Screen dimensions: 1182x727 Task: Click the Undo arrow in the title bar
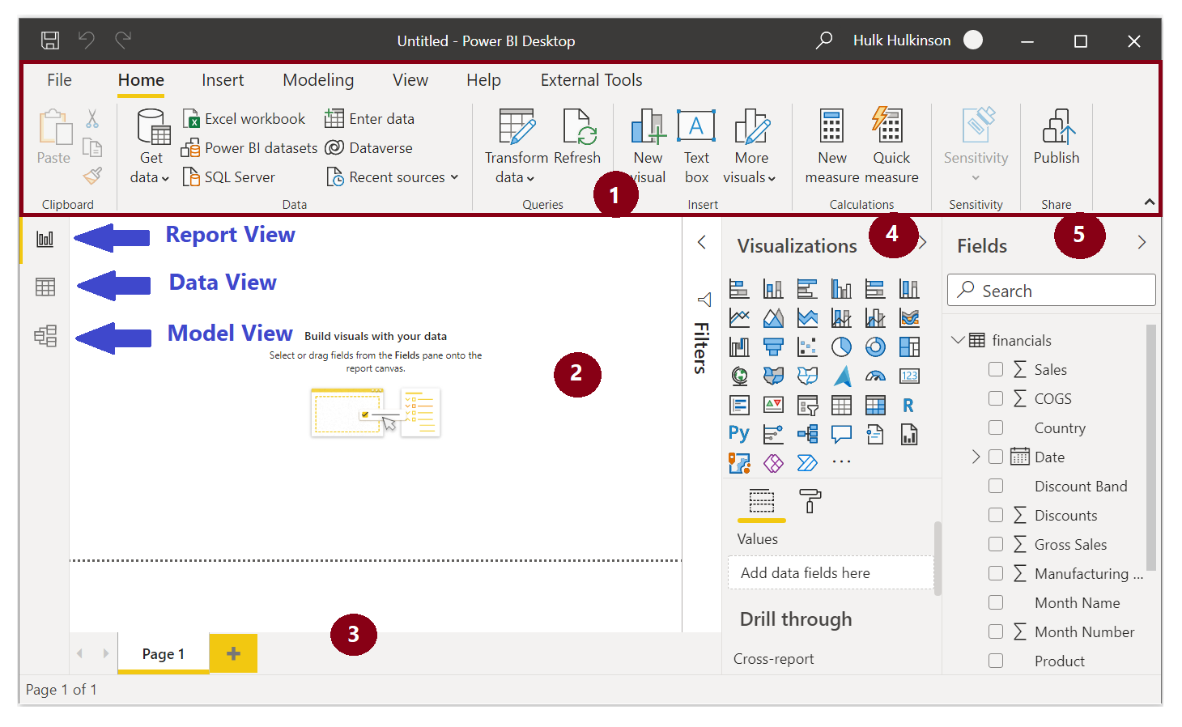(87, 40)
